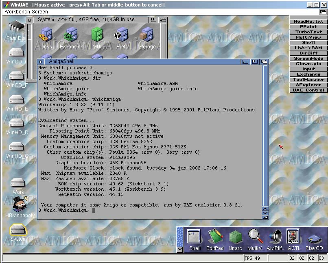Expand the dock's scroll arrow
Viewport: 328px width, 263px height.
point(180,249)
